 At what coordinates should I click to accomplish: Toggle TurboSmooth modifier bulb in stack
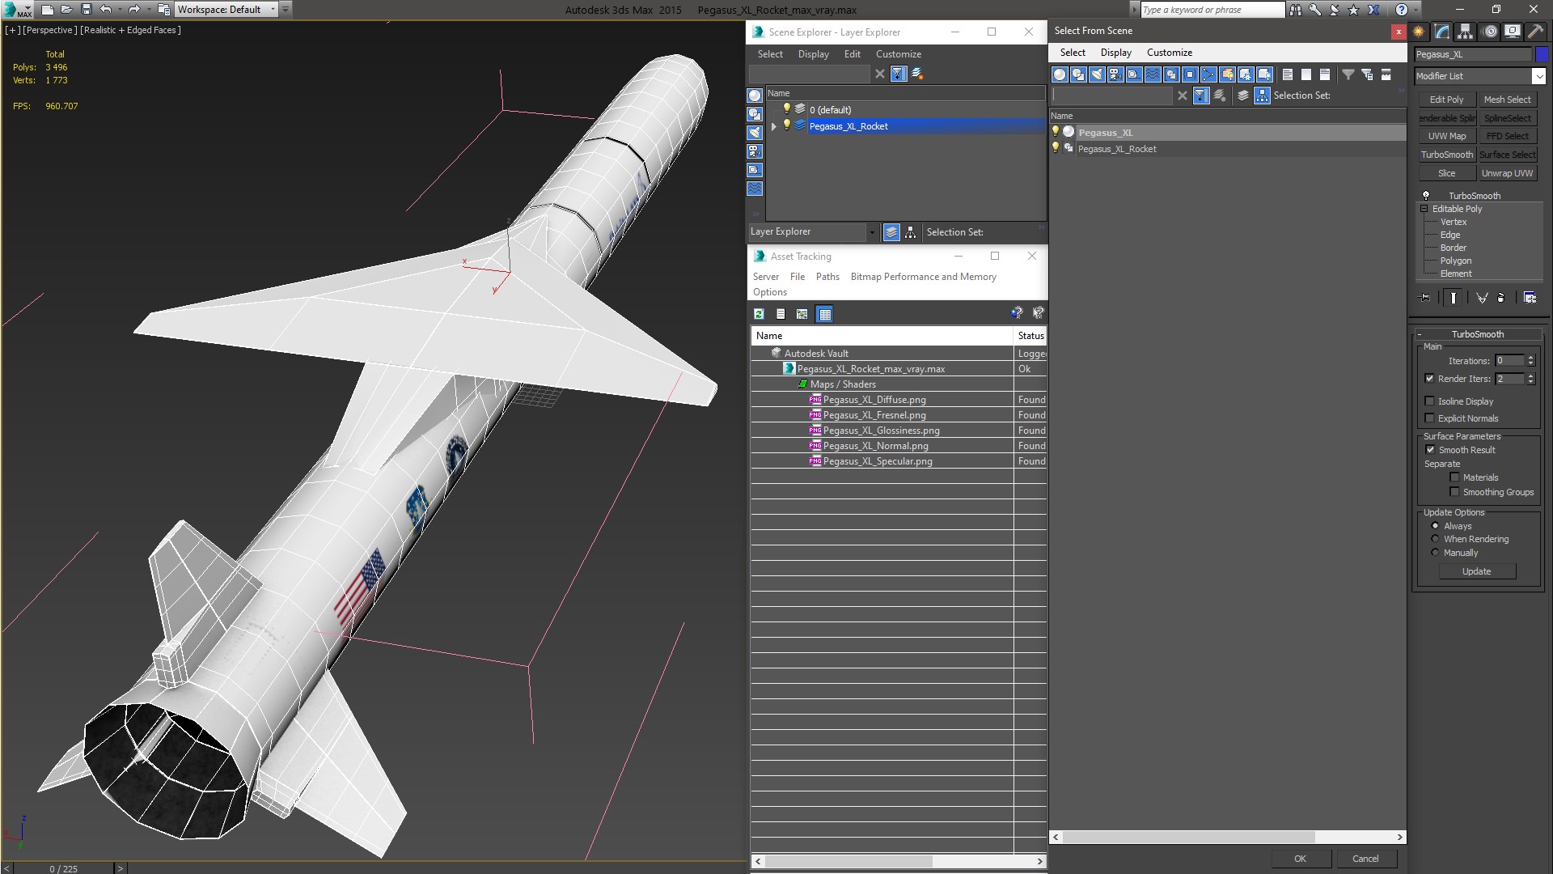tap(1426, 196)
